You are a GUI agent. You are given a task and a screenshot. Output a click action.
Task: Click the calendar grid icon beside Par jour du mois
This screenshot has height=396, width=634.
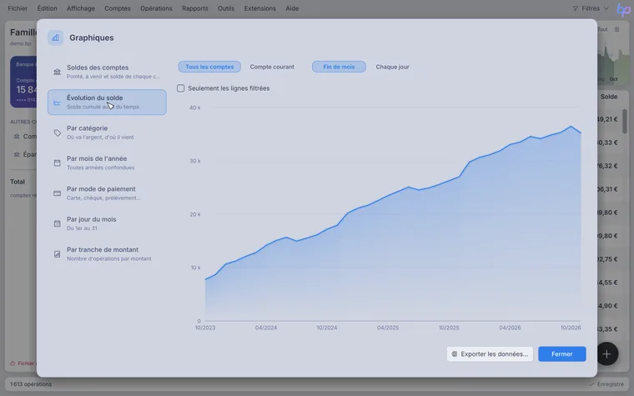(x=57, y=223)
